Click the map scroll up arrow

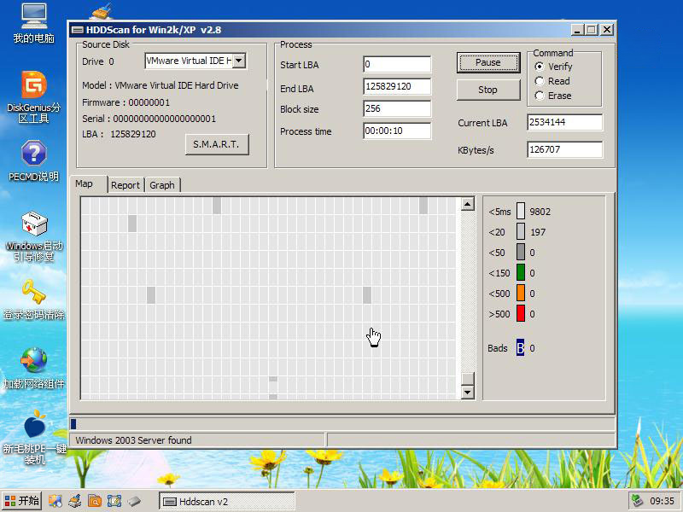click(467, 204)
